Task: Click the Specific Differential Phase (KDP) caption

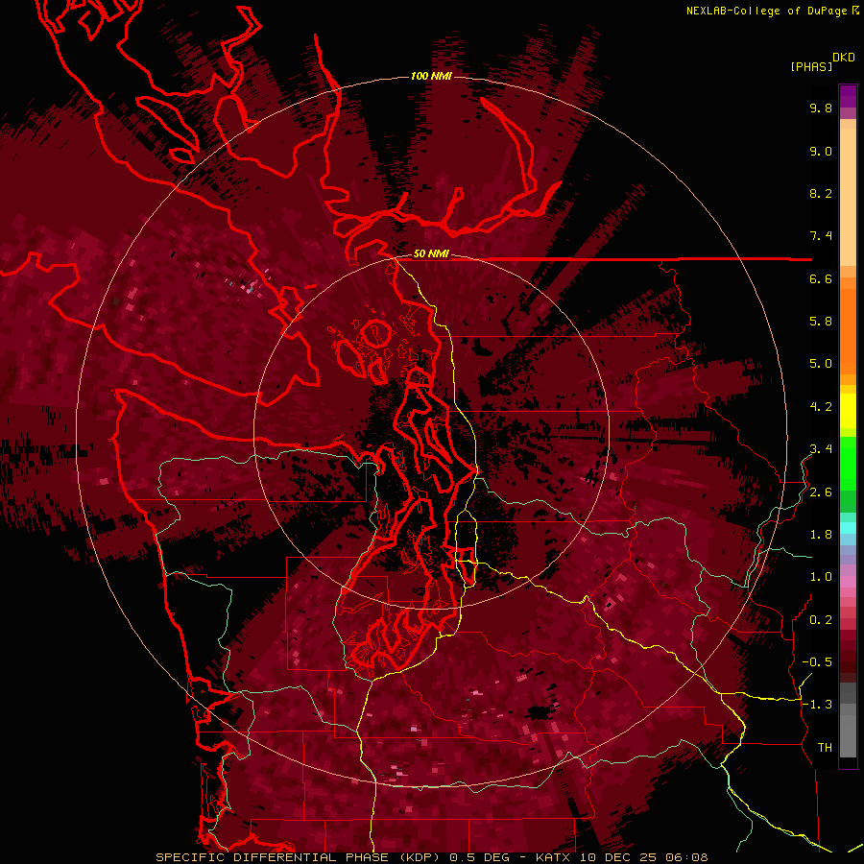Action: (x=300, y=857)
